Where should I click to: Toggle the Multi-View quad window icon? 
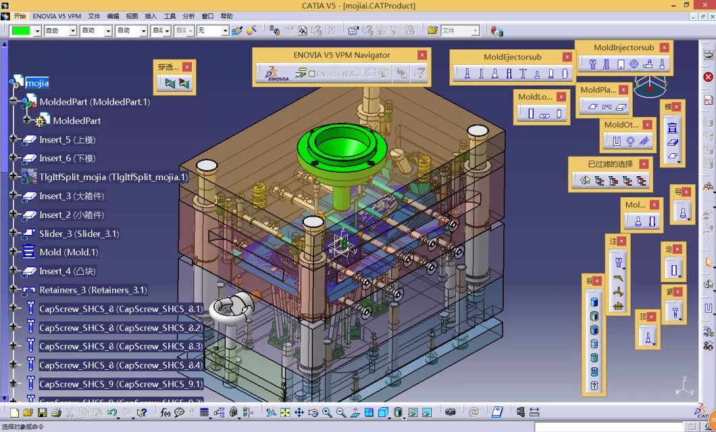click(x=369, y=413)
